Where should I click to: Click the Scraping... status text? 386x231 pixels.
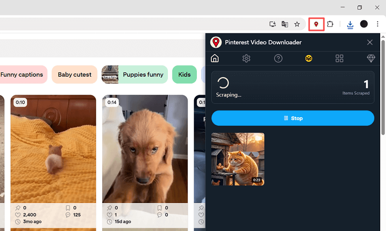tap(229, 95)
